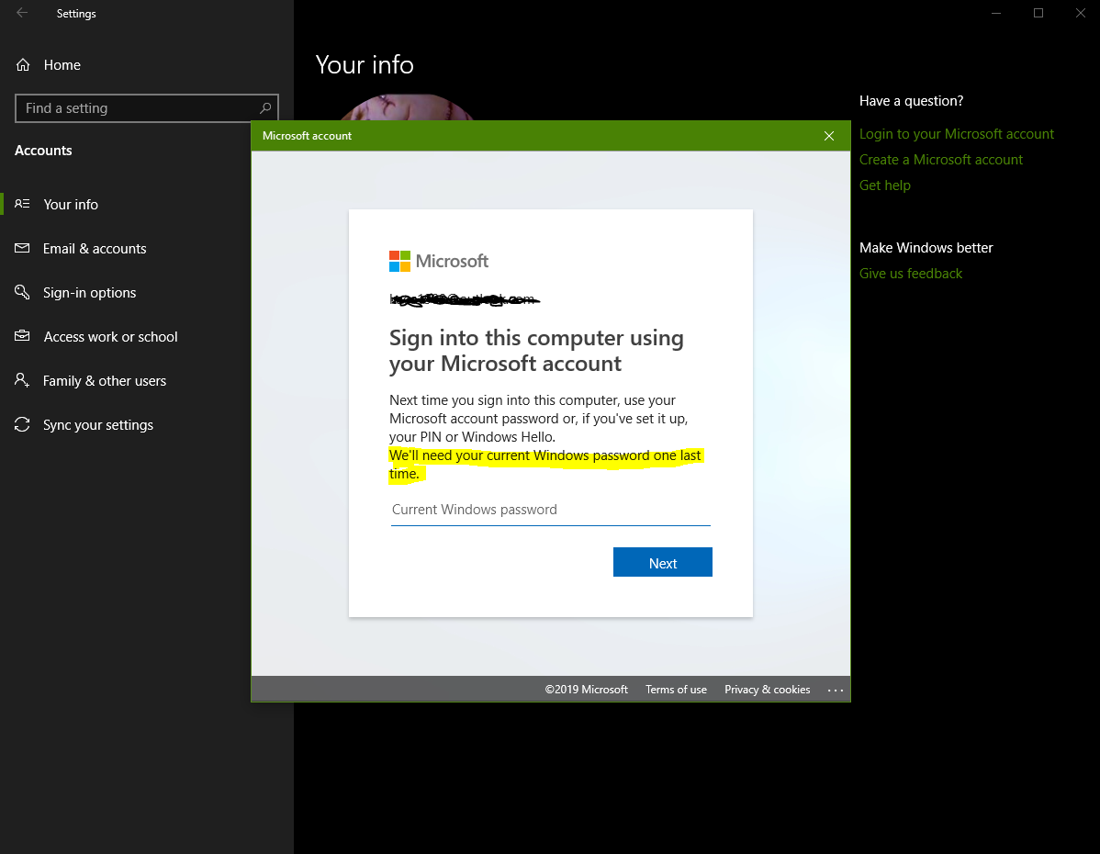Open Sync your settings page
1100x854 pixels.
[x=98, y=425]
